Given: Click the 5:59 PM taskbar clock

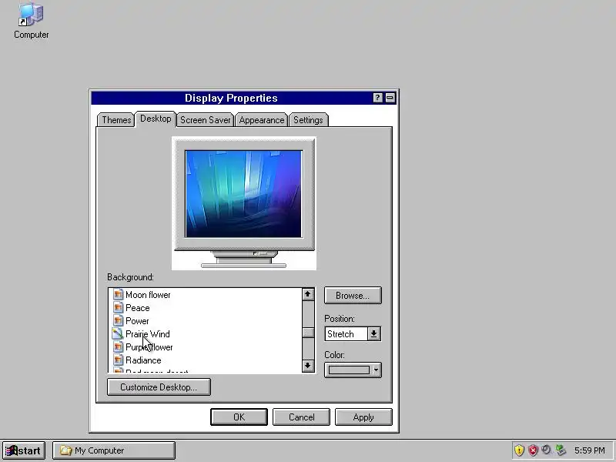Looking at the screenshot, I should coord(590,450).
